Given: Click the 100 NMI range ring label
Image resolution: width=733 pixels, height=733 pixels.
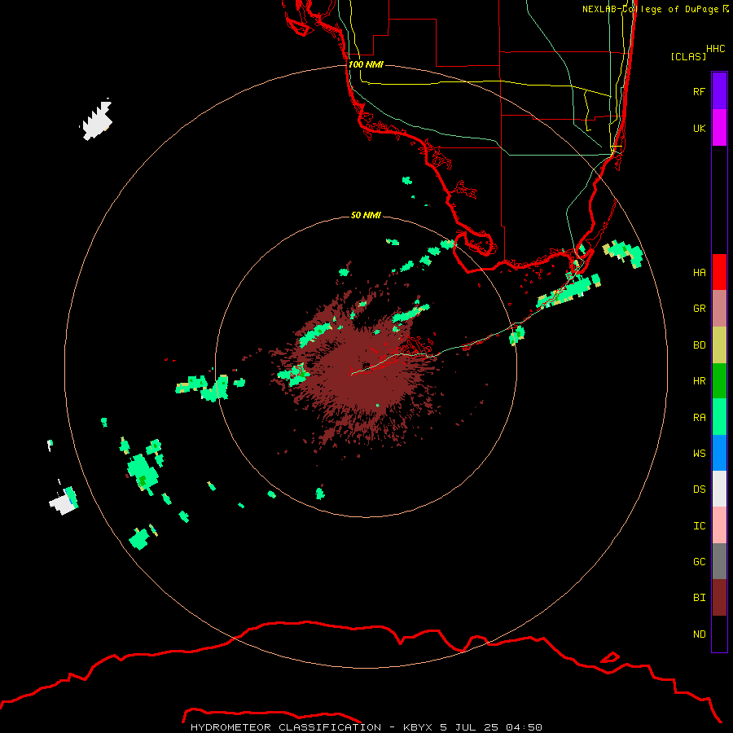Looking at the screenshot, I should coord(366,64).
